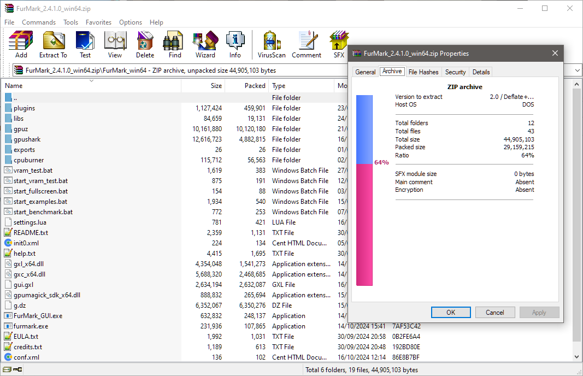The width and height of the screenshot is (583, 376).
Task: Open the Security tab in Properties
Action: (x=455, y=72)
